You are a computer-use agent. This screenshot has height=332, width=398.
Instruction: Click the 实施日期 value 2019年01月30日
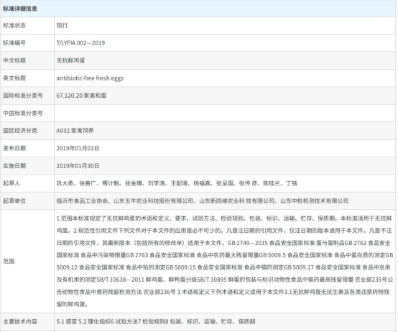[78, 166]
